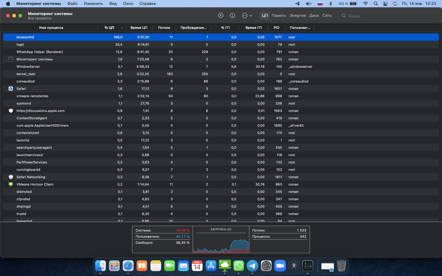Click the Поиск search field

[388, 16]
